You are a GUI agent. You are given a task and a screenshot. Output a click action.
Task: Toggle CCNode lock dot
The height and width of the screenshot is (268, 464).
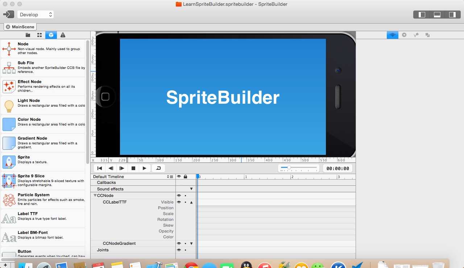tap(185, 195)
